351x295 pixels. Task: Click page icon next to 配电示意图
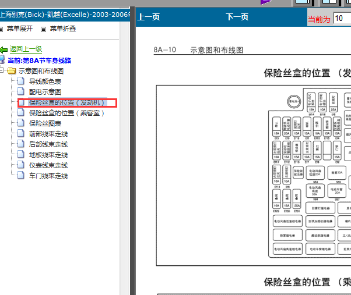21,91
